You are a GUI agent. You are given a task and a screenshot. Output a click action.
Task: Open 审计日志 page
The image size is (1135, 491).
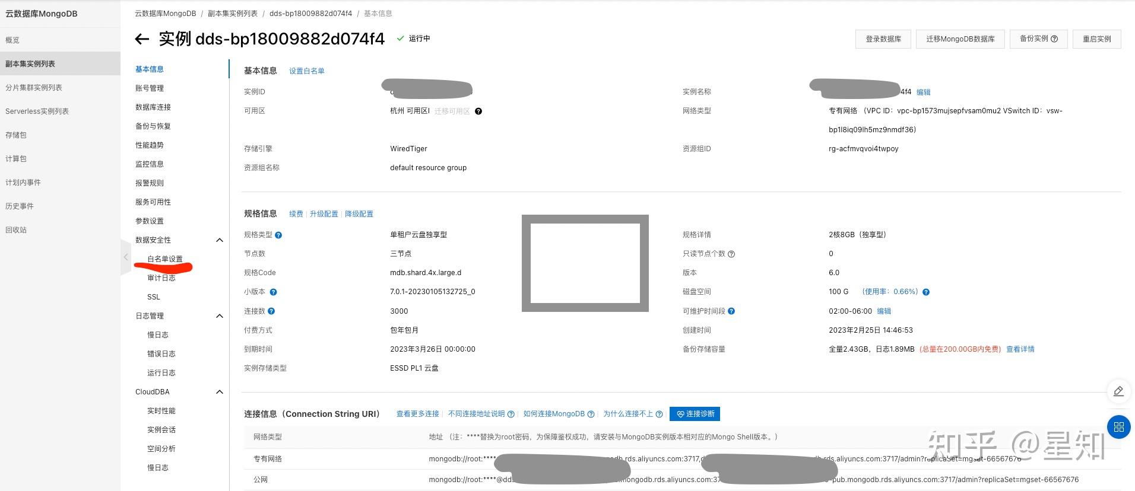[x=161, y=278]
